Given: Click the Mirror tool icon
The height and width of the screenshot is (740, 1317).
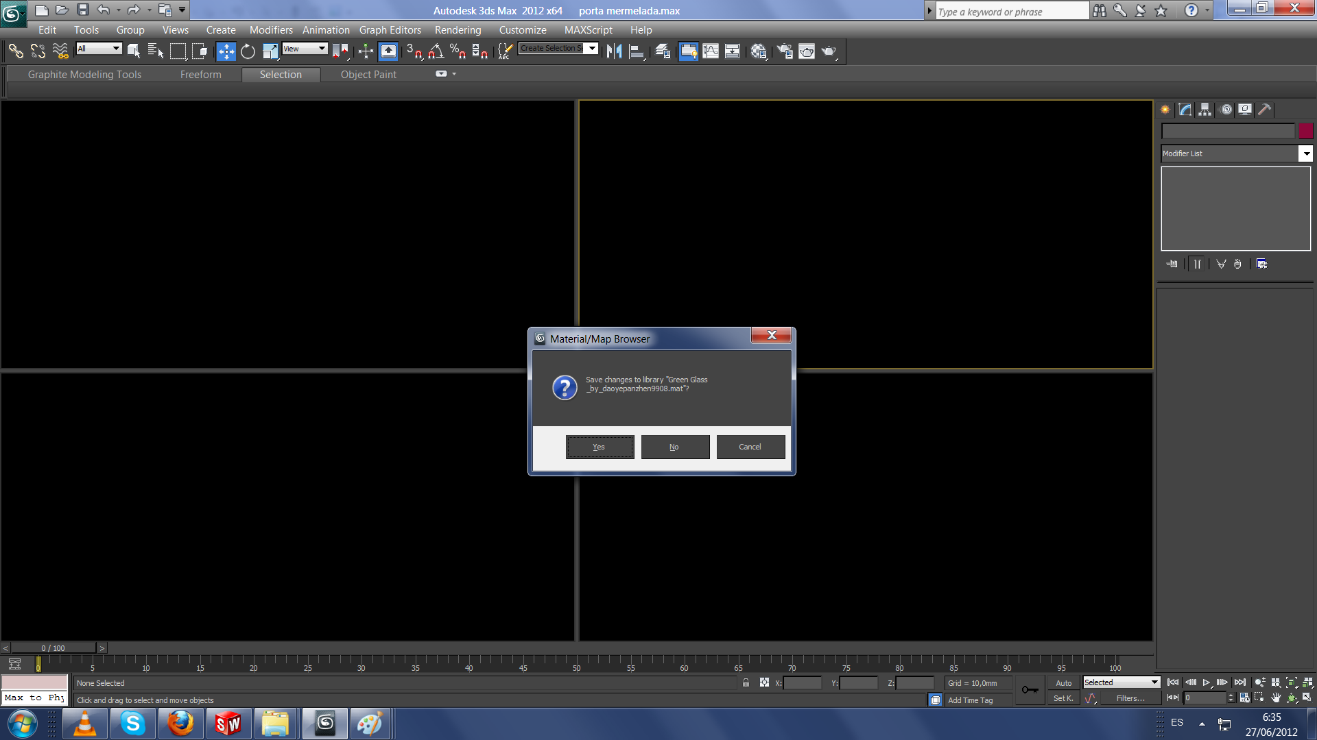Looking at the screenshot, I should (615, 51).
